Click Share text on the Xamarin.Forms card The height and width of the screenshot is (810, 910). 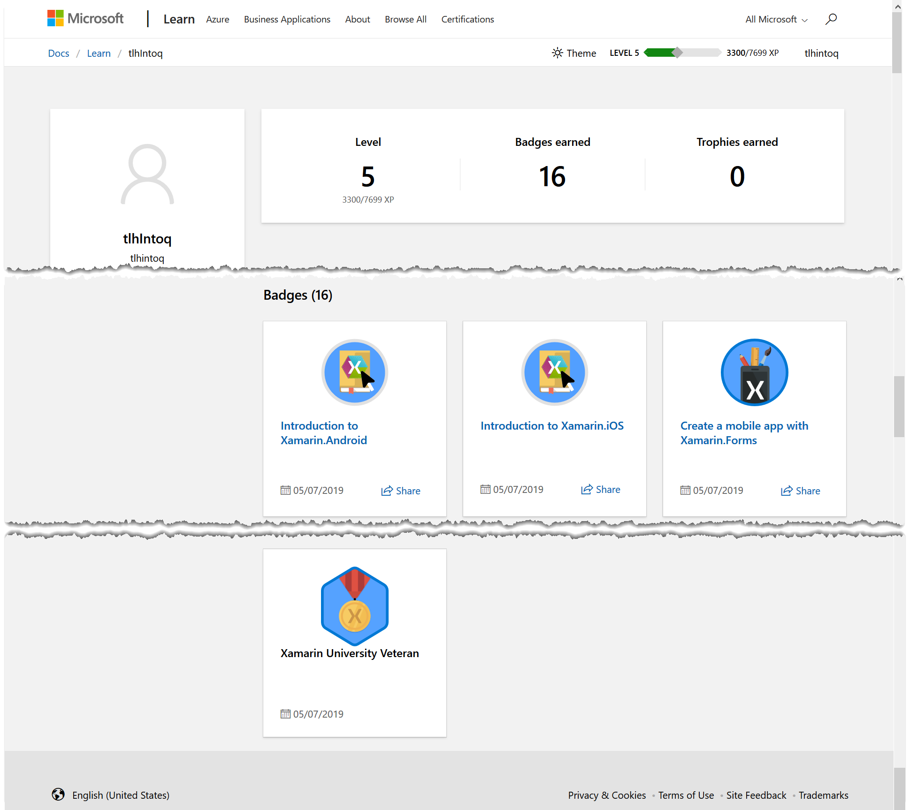pos(808,491)
